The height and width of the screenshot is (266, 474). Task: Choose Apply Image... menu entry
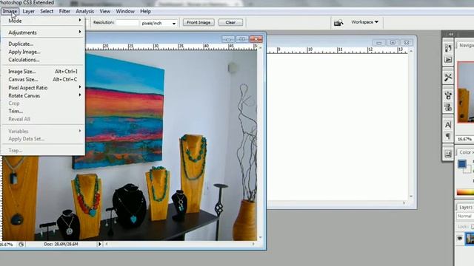[x=43, y=52]
